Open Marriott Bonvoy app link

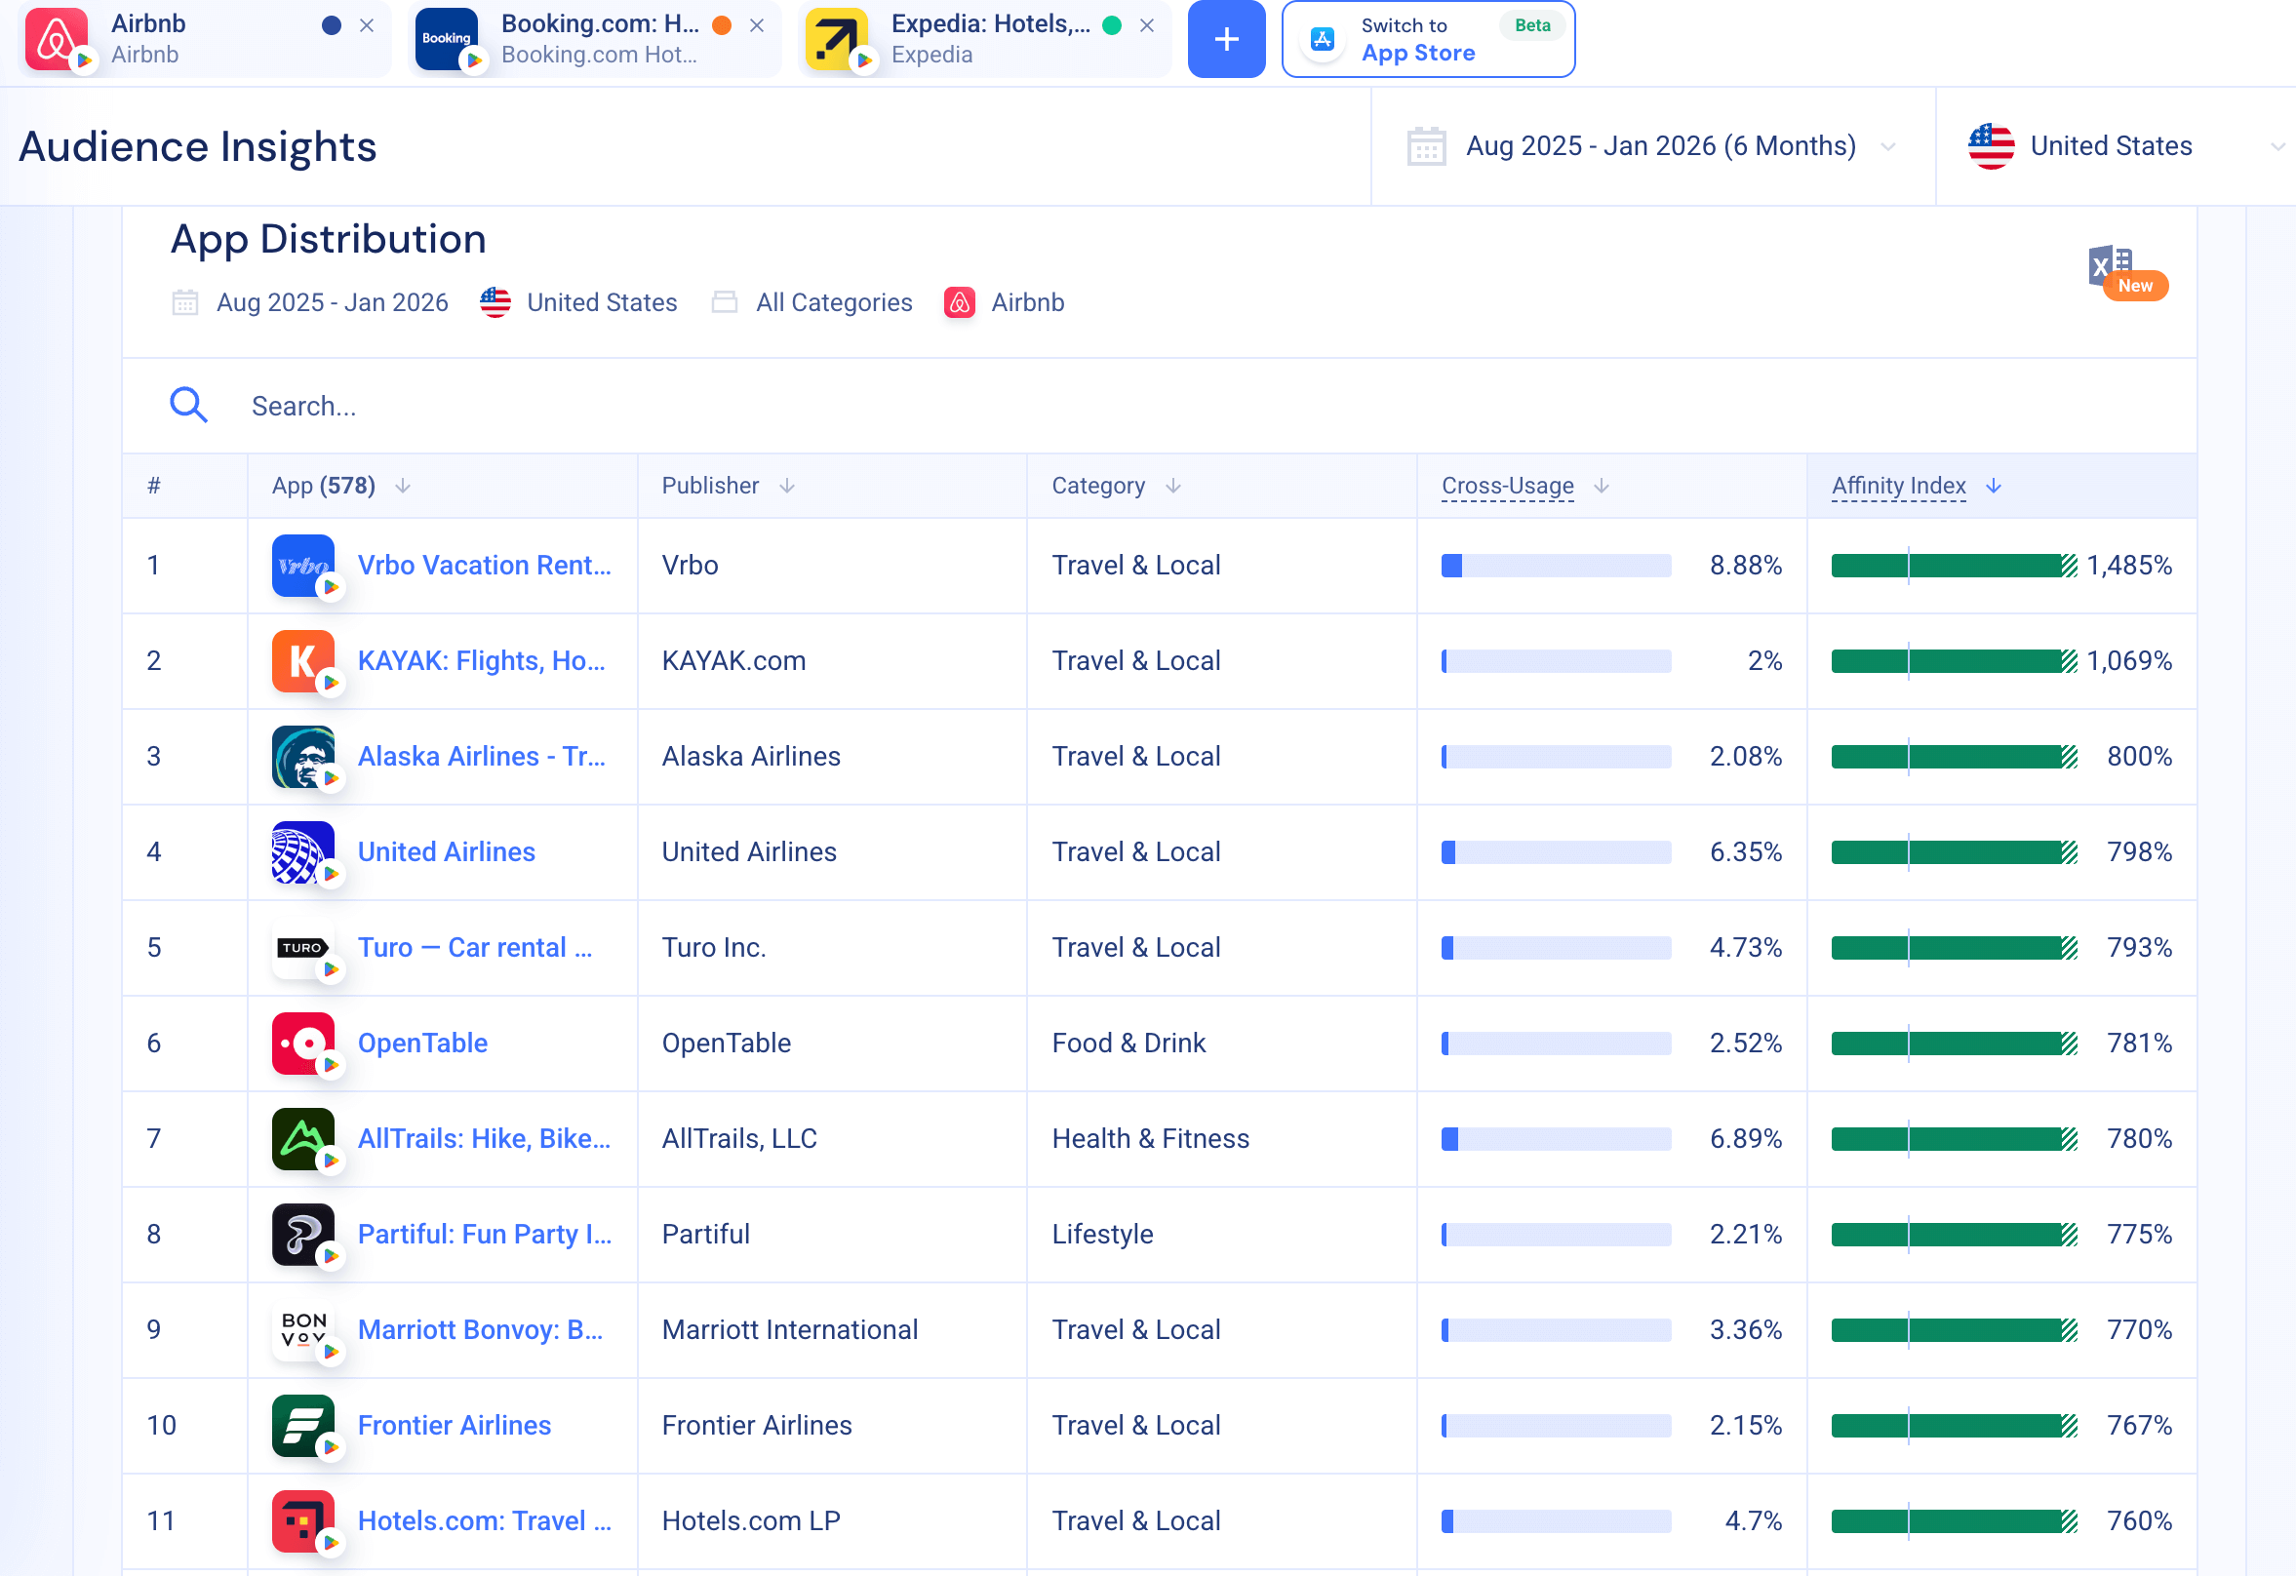point(480,1330)
